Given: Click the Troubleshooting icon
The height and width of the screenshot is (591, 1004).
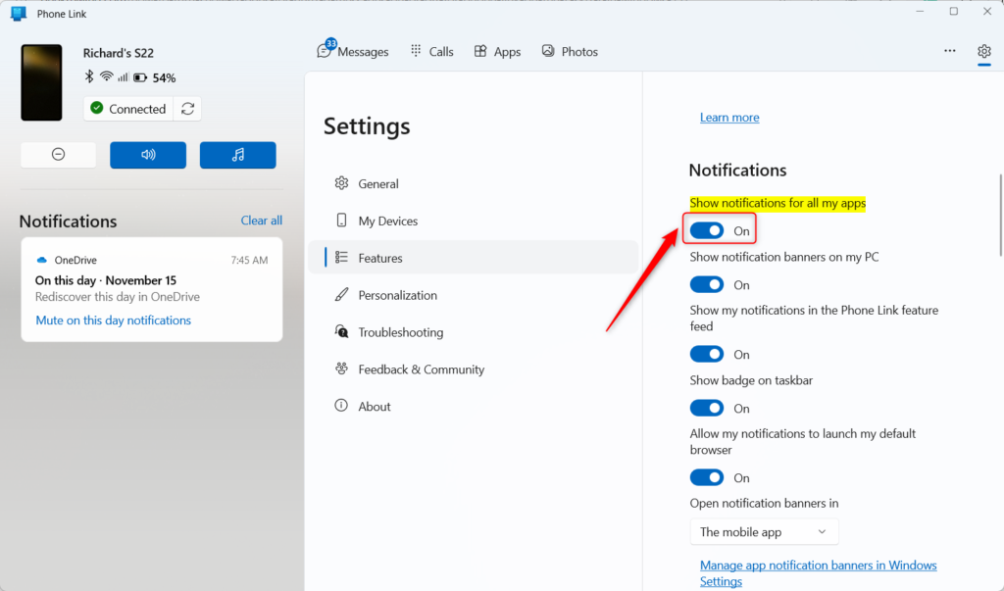Looking at the screenshot, I should tap(342, 331).
